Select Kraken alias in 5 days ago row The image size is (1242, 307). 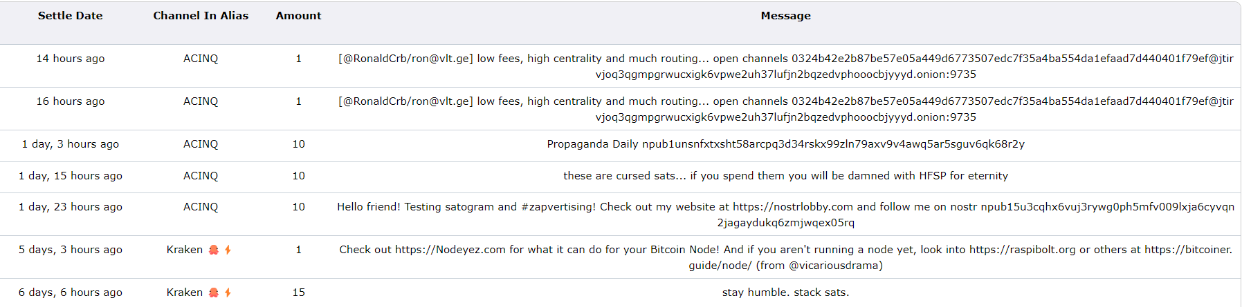point(185,250)
